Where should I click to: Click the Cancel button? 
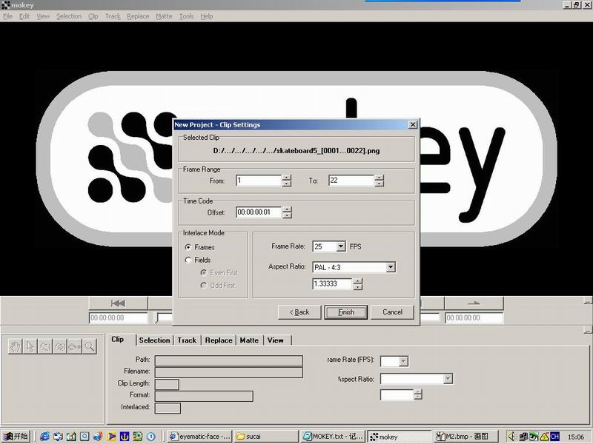point(392,312)
